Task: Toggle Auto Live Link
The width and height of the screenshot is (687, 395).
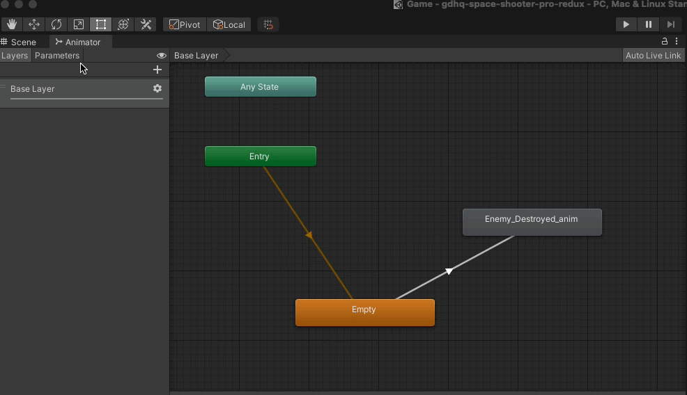Action: 653,56
